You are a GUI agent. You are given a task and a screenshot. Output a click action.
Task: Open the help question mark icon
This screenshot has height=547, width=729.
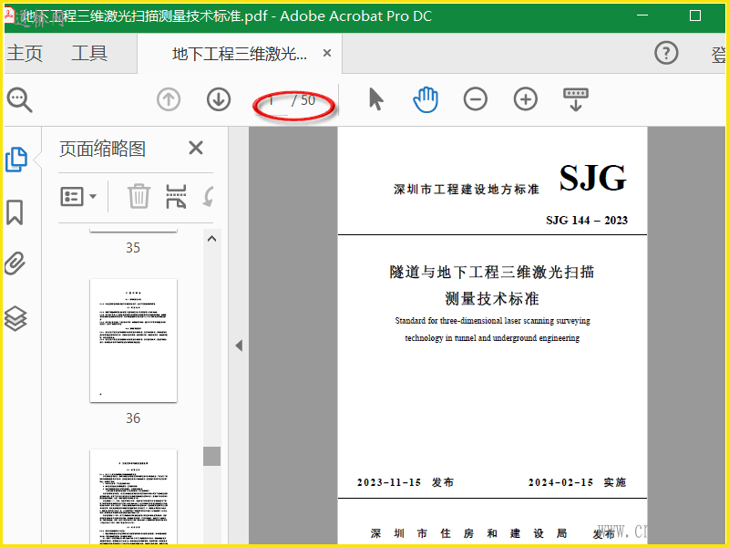pos(666,53)
